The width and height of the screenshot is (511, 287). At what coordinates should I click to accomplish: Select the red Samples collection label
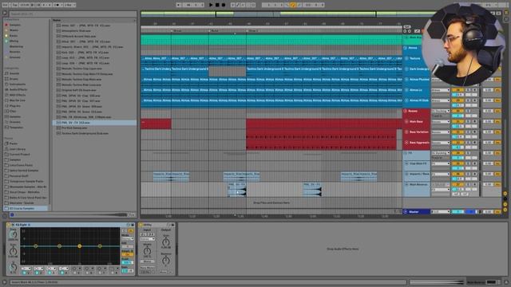14,25
